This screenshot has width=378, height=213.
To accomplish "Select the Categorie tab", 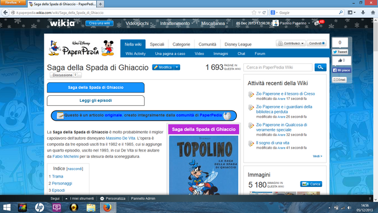I will click(x=181, y=44).
